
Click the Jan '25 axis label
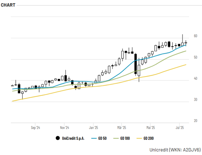[93, 128]
